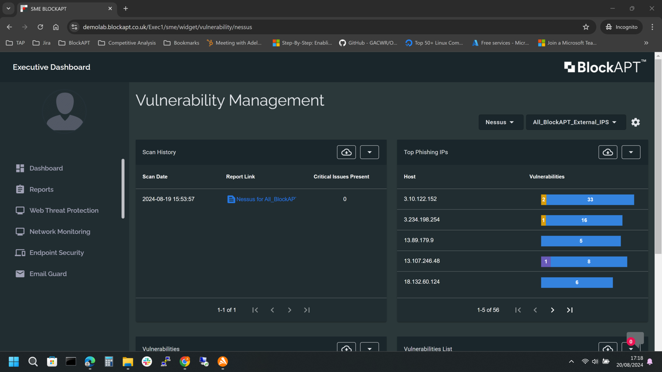662x372 pixels.
Task: Open Scan History widget options dropdown
Action: tap(369, 152)
